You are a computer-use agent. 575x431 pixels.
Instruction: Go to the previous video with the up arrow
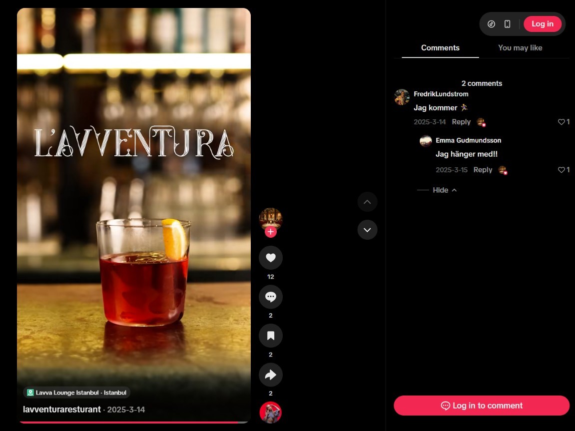[367, 202]
